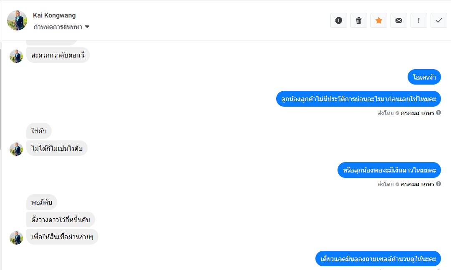Screen dimensions: 451x270
Task: Click the verified badge beside the second ส่งโดย
Action: 397,185
